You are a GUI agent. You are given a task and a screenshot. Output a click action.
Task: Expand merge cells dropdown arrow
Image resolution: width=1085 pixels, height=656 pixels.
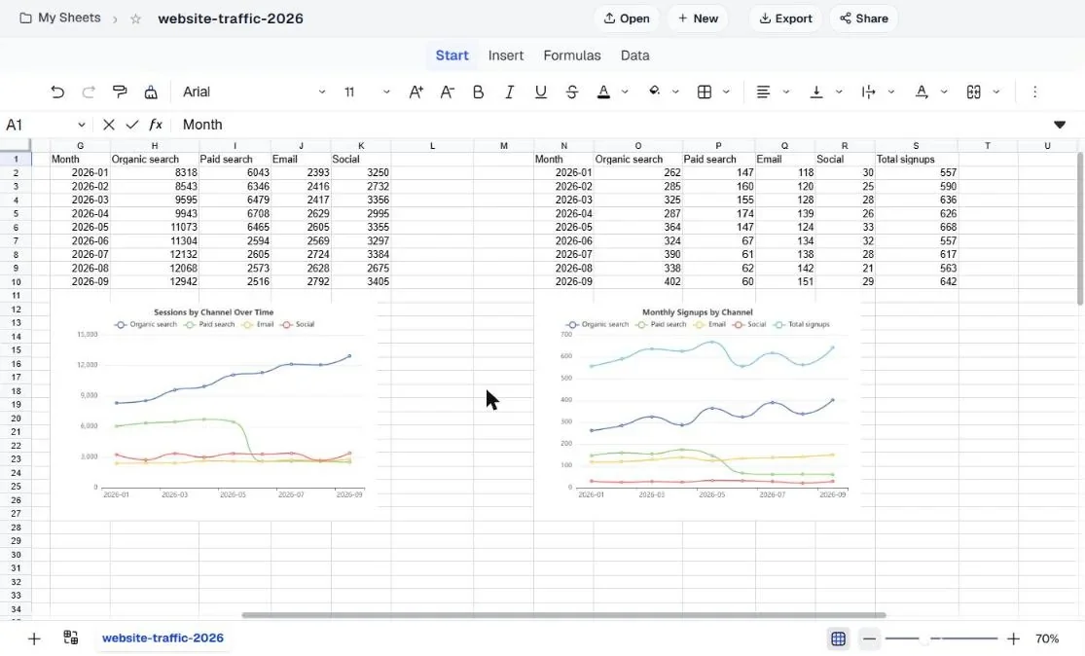tap(996, 92)
